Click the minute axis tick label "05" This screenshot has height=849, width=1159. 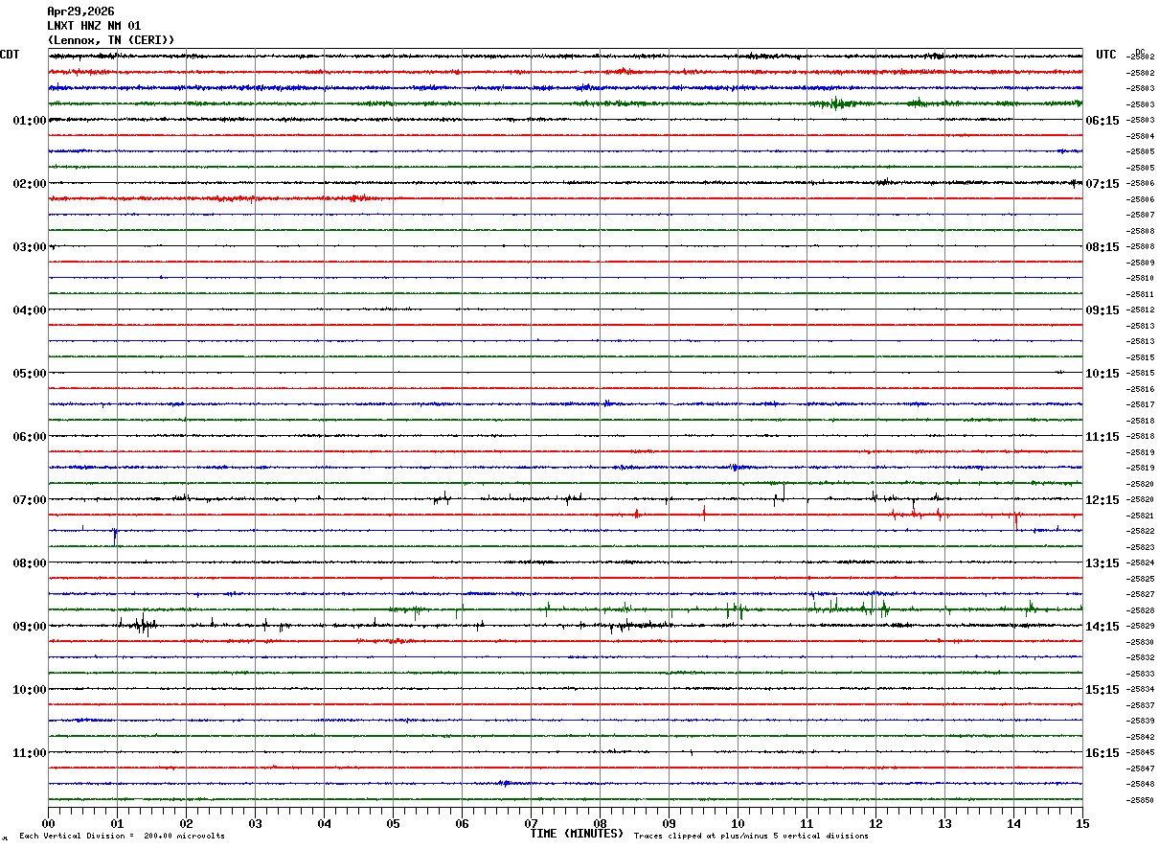(393, 823)
